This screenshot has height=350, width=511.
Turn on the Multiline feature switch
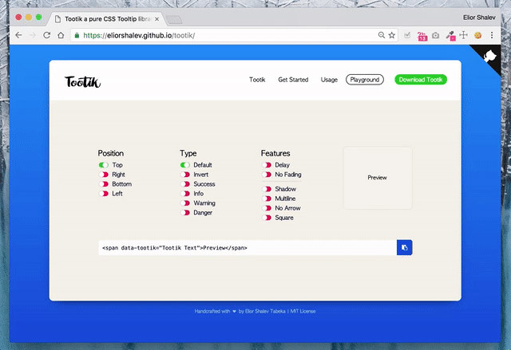(x=266, y=199)
